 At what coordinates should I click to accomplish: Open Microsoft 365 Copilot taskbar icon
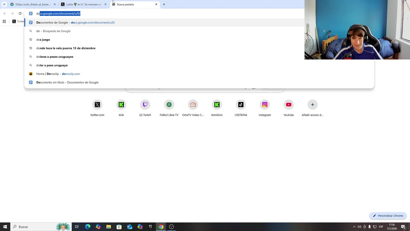[140, 227]
